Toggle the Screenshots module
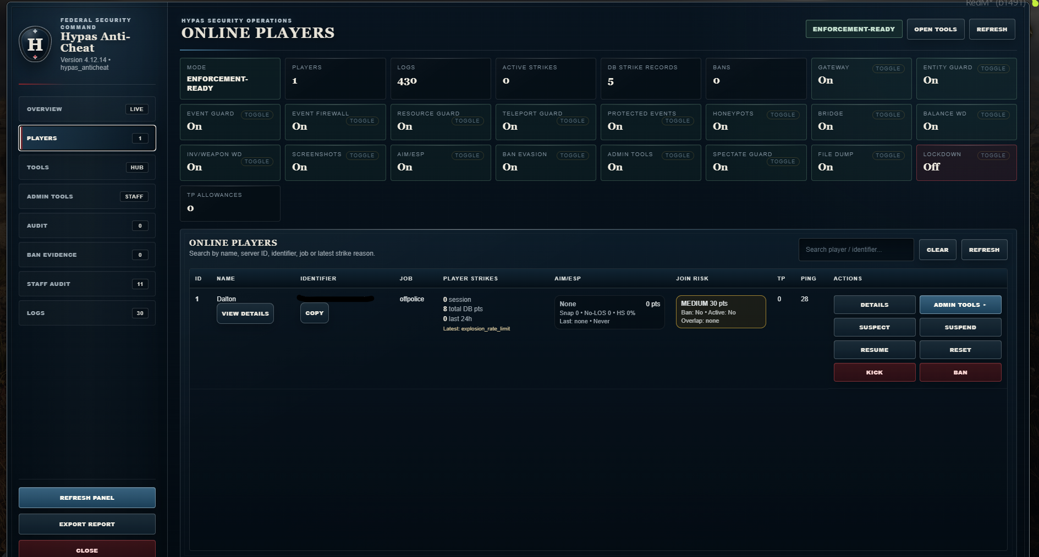1039x557 pixels. point(362,156)
